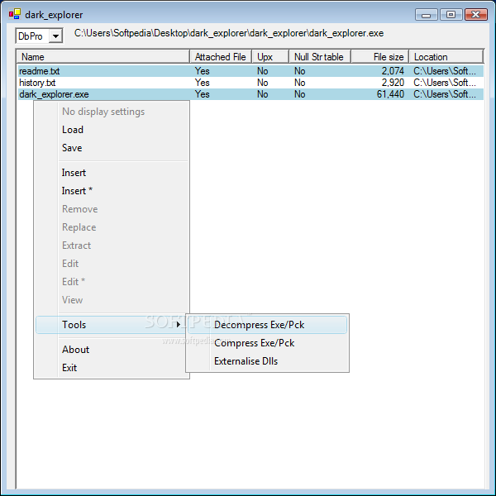Image resolution: width=496 pixels, height=496 pixels.
Task: Sort by the Null Str table column header
Action: tap(320, 57)
